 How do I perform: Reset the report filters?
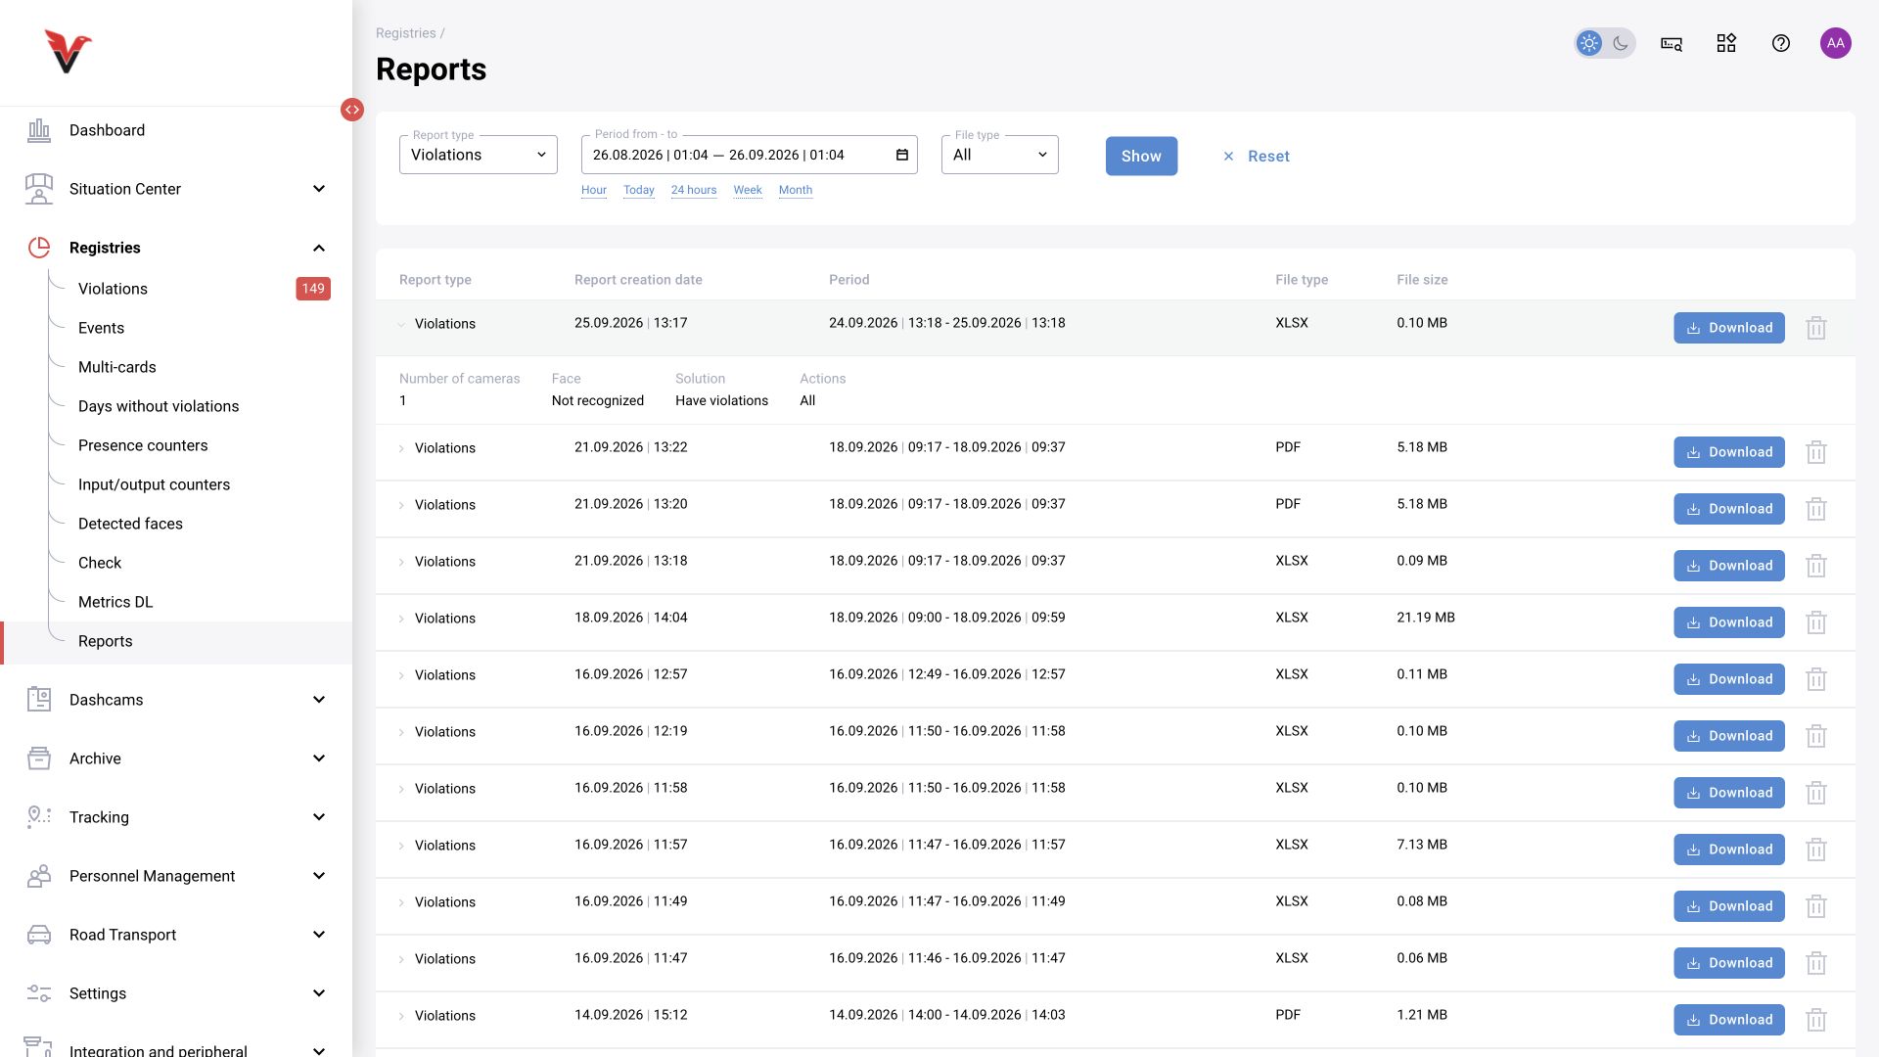[x=1257, y=156]
